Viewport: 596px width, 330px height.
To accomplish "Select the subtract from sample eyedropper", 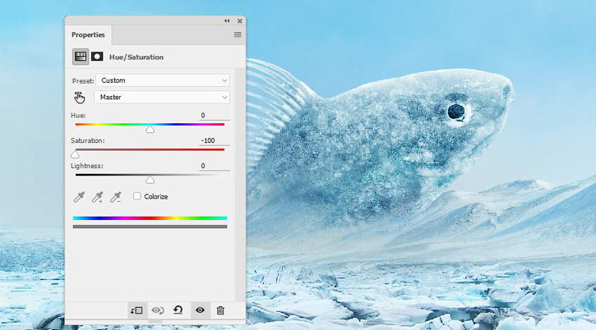I will [x=116, y=196].
